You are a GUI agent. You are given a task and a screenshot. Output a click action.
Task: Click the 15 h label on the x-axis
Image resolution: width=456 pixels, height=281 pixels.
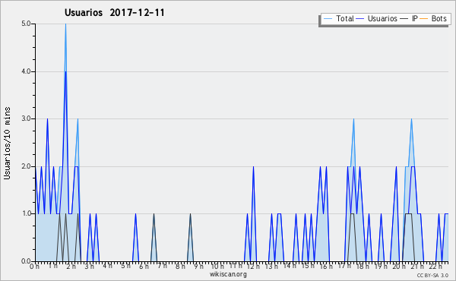(x=308, y=266)
